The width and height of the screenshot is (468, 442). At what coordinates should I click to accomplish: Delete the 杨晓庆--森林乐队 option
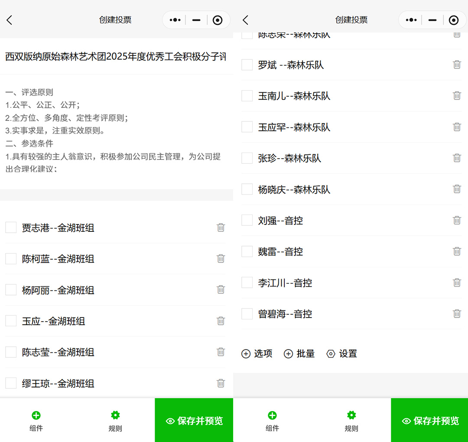[x=457, y=189]
